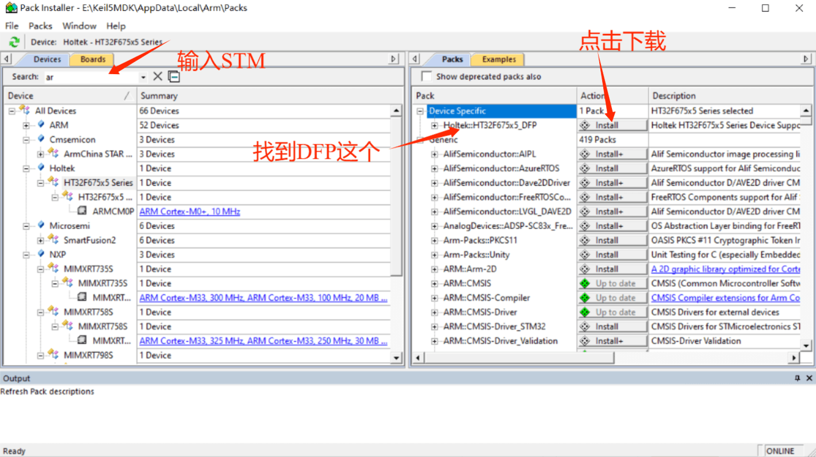The width and height of the screenshot is (816, 457).
Task: Install AlifSemiconductor::AzureRTOS pack
Action: coord(612,168)
